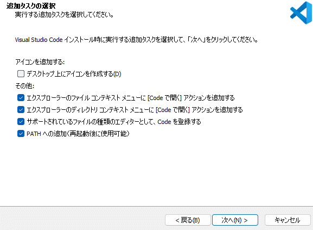Uncheck the file context menu [Code で開く] option

(x=21, y=98)
